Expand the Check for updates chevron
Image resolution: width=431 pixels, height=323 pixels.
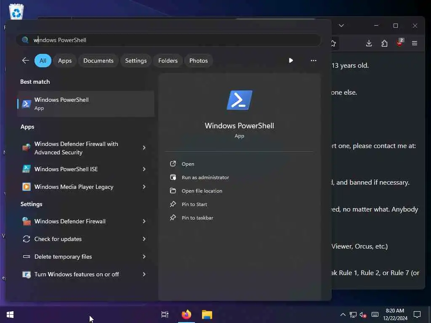point(144,239)
